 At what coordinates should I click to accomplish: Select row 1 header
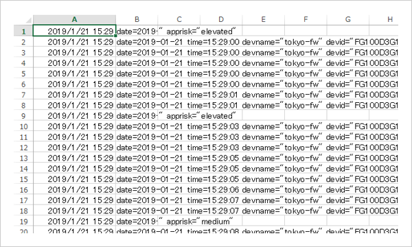(x=23, y=32)
